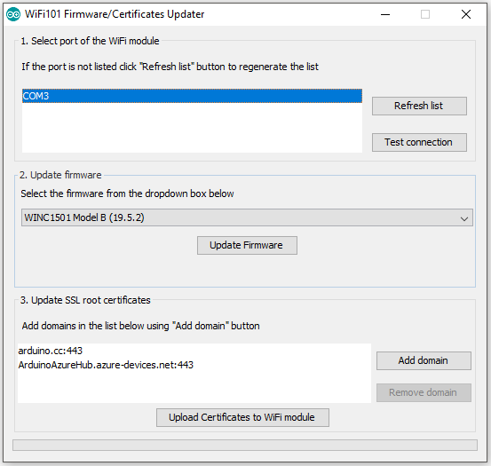Select COM3 in the port list
The width and height of the screenshot is (491, 466).
[x=192, y=96]
